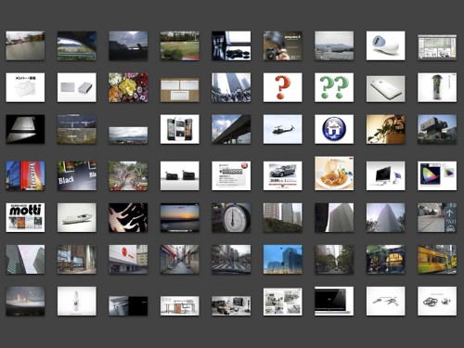The image size is (464, 348).
Task: Open the slide with the word Black
Action: click(x=77, y=175)
